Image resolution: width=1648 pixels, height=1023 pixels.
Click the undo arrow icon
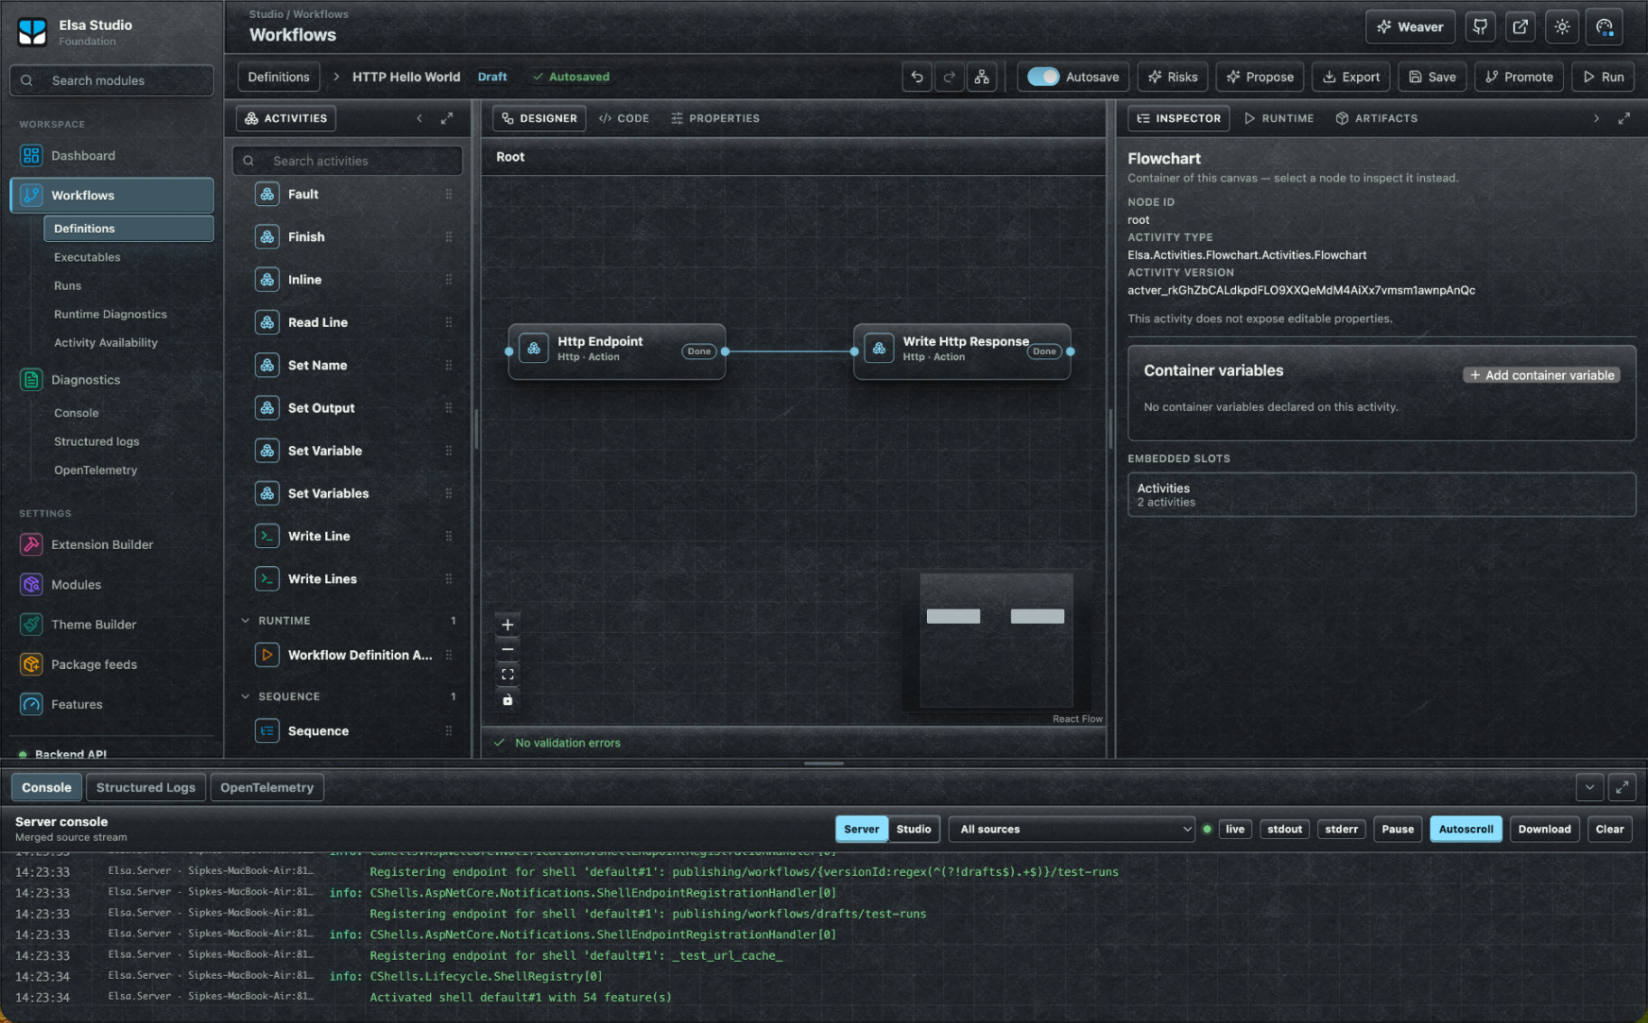click(917, 77)
